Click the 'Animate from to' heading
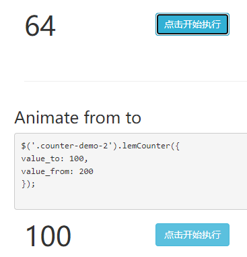The width and height of the screenshot is (247, 257). coord(78,117)
